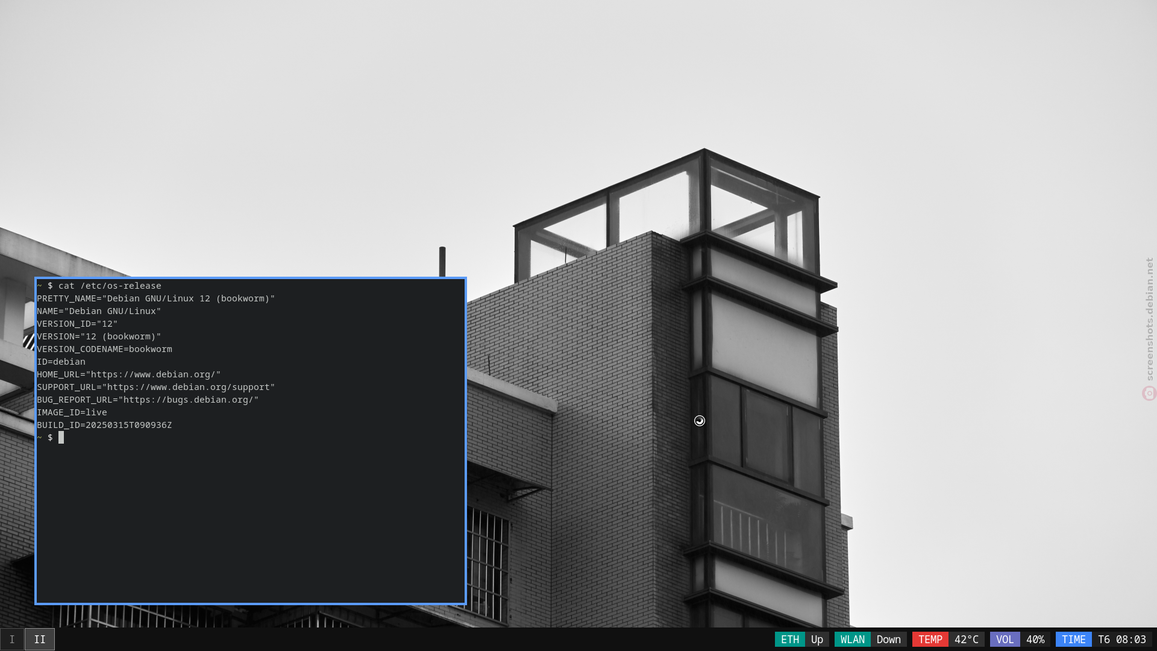The width and height of the screenshot is (1157, 651).
Task: Click the VOL label in status bar
Action: click(x=1005, y=640)
